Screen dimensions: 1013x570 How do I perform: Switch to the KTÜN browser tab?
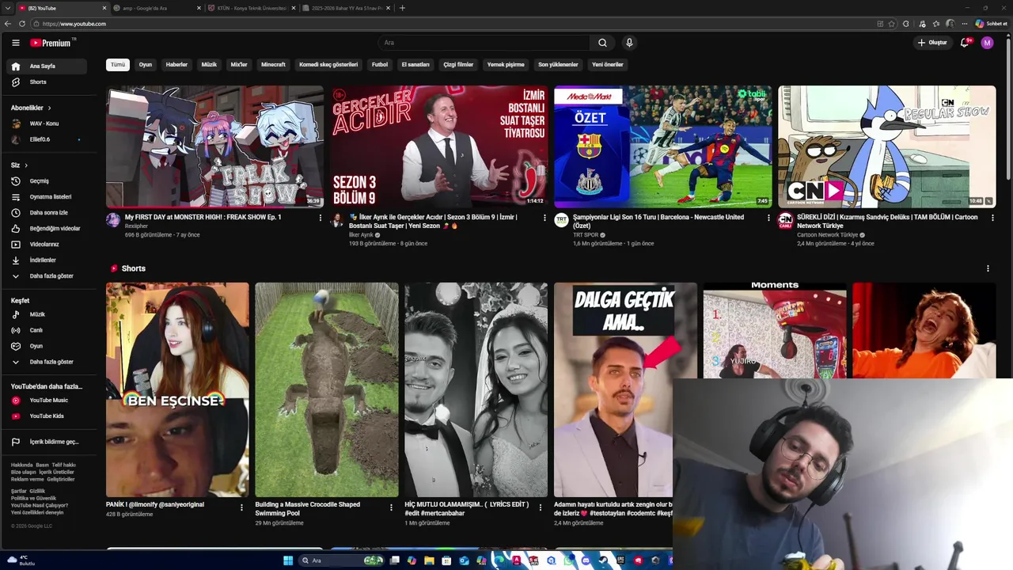[x=251, y=8]
